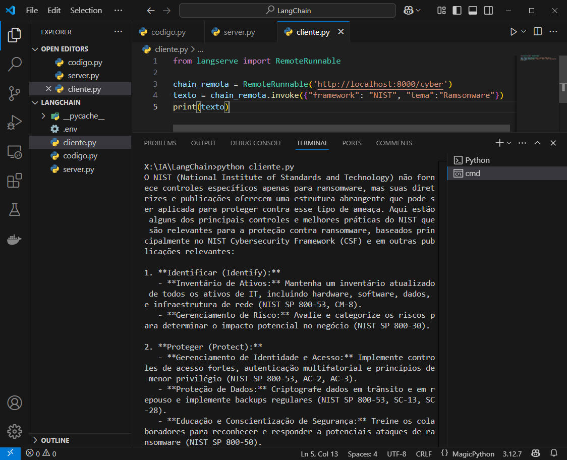The height and width of the screenshot is (460, 567).
Task: Change end of line sequence CRLF
Action: point(424,454)
